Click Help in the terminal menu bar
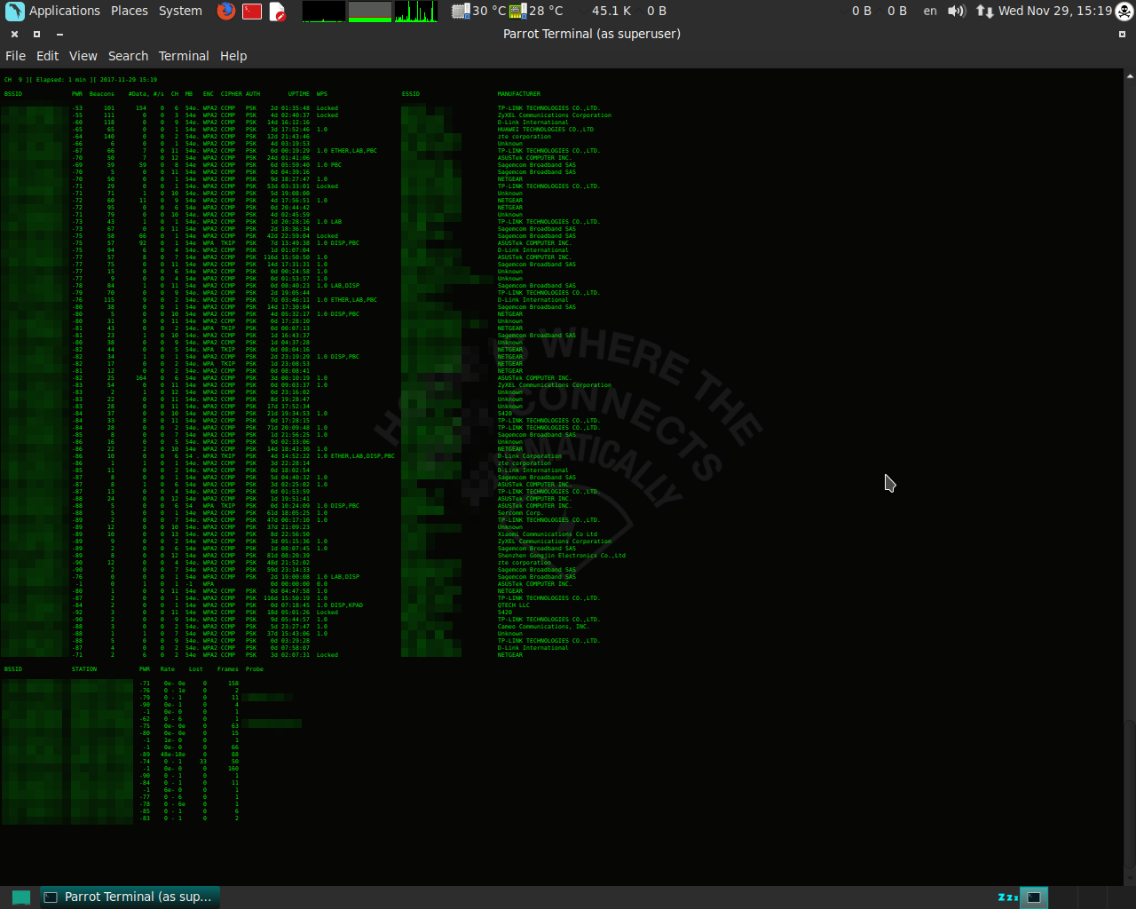 pos(233,55)
